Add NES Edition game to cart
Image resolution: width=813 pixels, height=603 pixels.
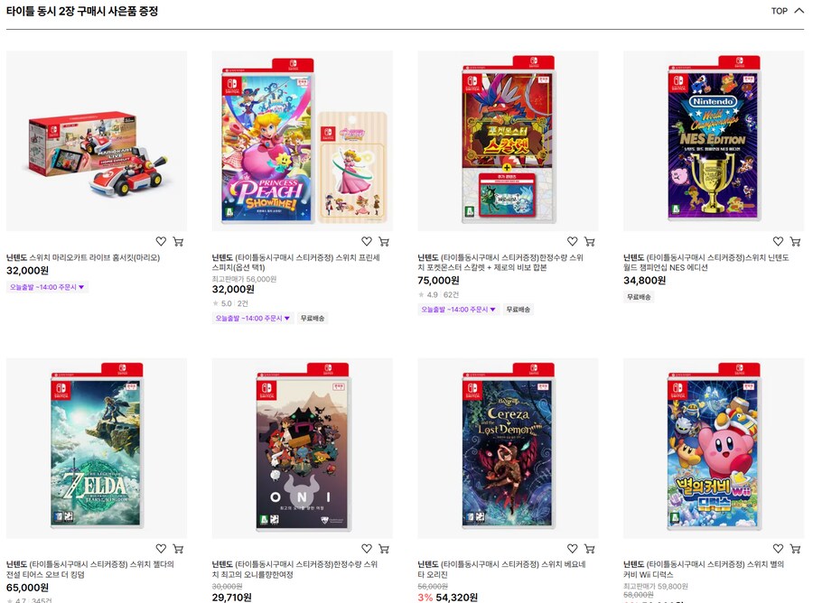click(x=796, y=242)
